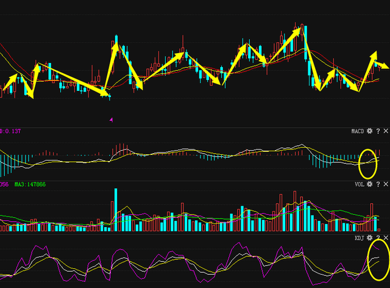Open MACD indicator settings gear
This screenshot has height=288, width=390.
point(369,131)
